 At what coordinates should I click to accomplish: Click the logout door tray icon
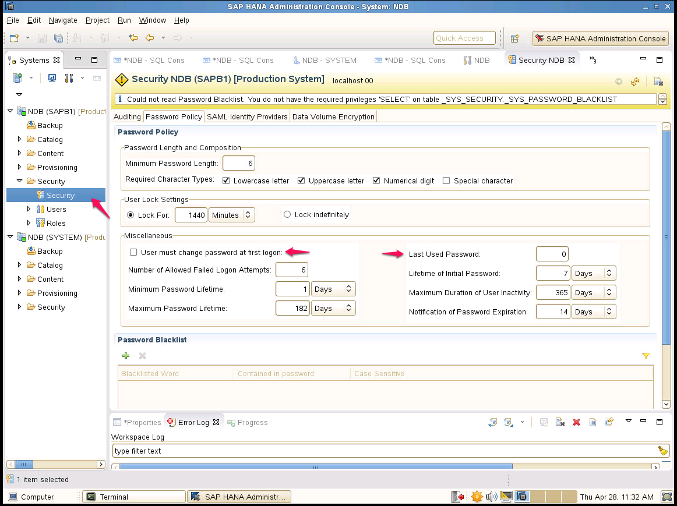point(458,497)
